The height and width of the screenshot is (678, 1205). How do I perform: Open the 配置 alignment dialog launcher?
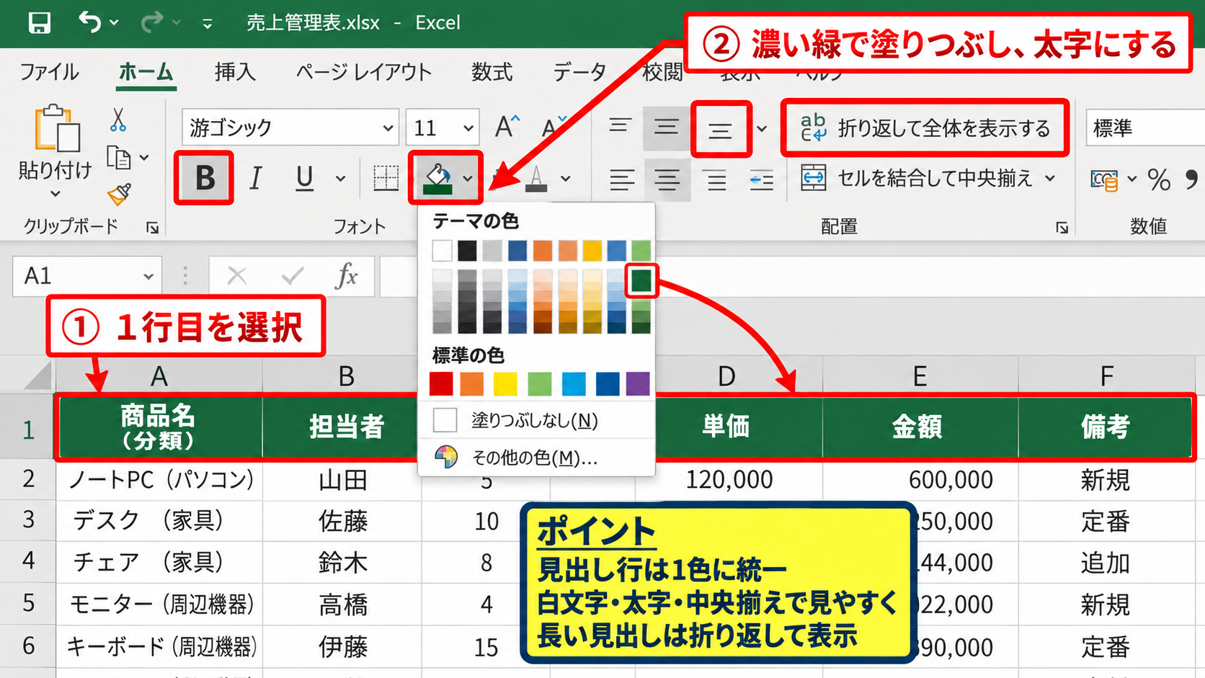point(1062,228)
